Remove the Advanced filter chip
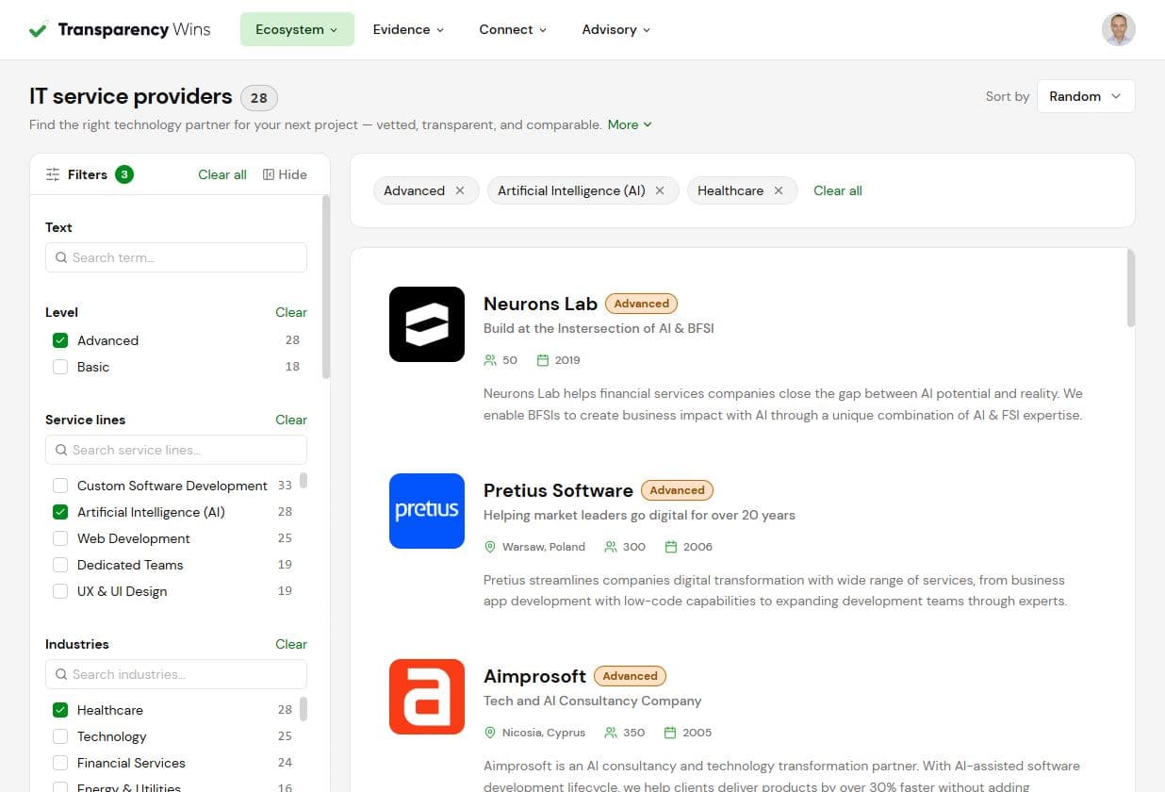Screen dimensions: 1165x792 point(460,190)
